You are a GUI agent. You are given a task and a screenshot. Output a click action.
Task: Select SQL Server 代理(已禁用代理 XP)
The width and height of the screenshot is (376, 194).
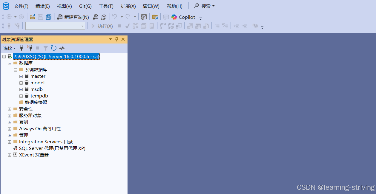[52, 148]
